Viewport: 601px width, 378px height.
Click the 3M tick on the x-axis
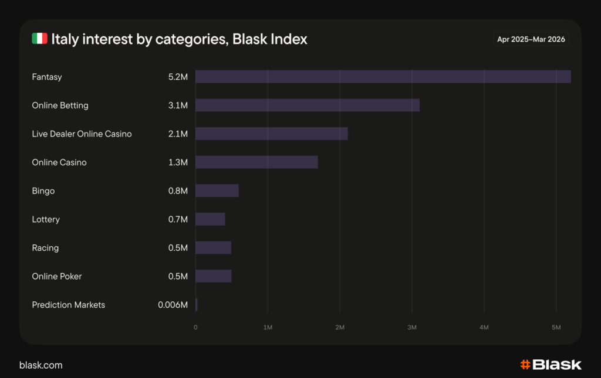click(x=412, y=327)
